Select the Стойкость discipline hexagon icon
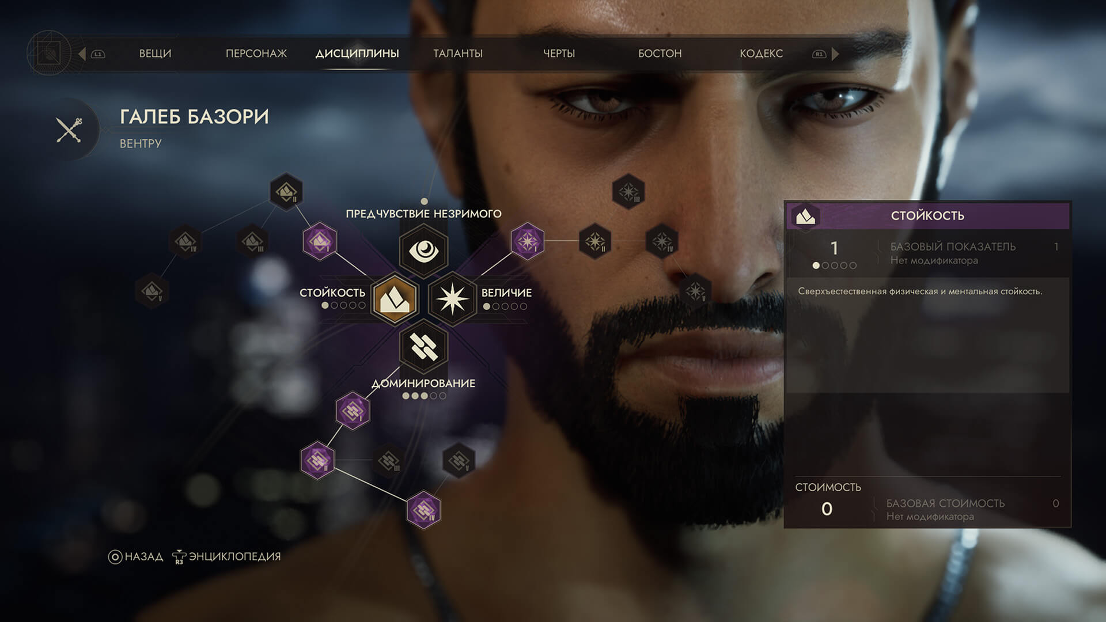The width and height of the screenshot is (1106, 622). [395, 299]
